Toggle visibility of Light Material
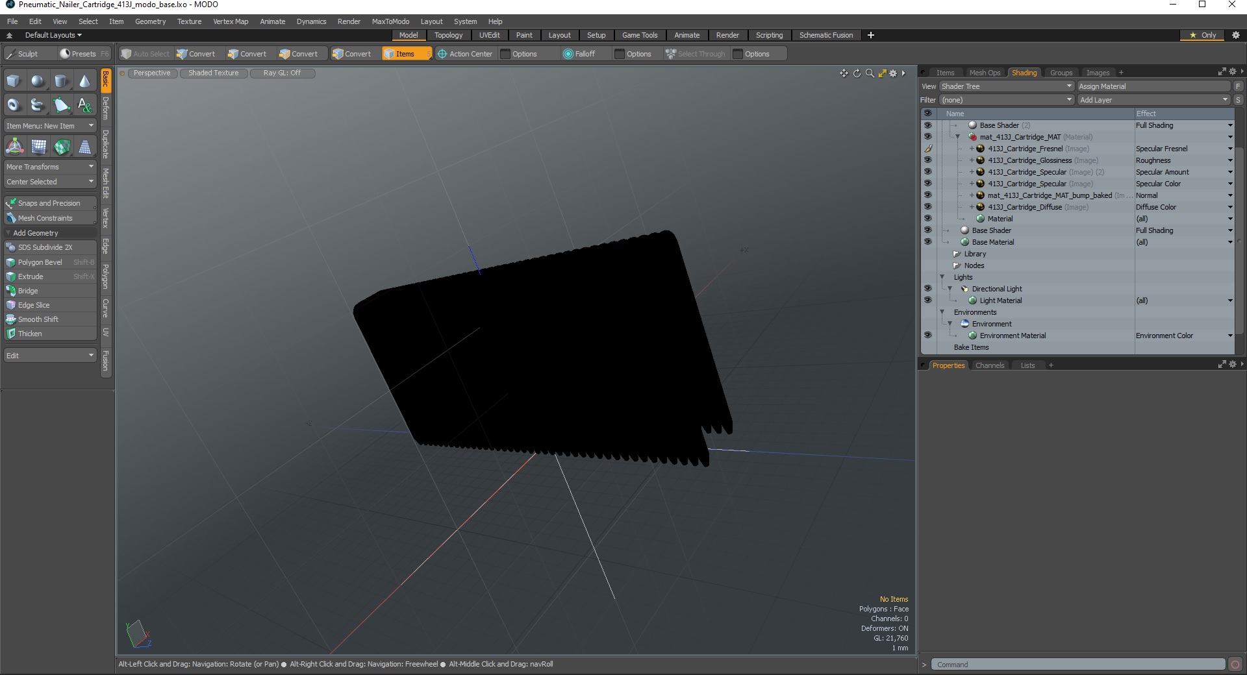Screen dimensions: 1247x675 (x=927, y=301)
